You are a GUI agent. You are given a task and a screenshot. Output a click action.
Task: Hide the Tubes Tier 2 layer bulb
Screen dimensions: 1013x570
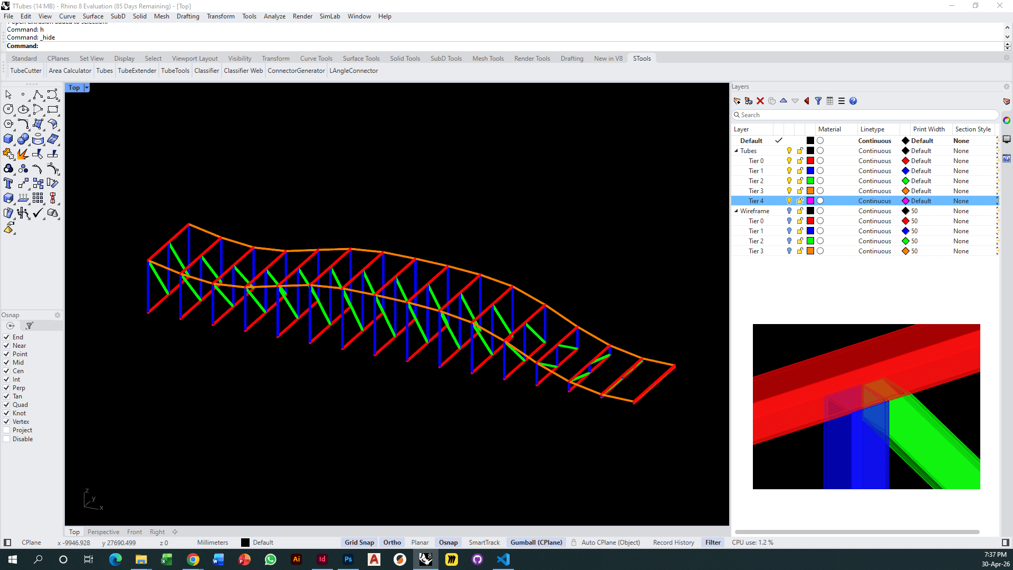789,181
